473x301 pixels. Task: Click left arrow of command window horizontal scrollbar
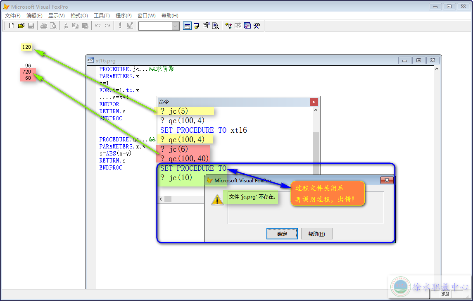click(x=161, y=199)
